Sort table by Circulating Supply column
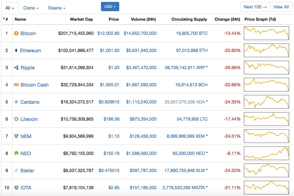 [189, 19]
